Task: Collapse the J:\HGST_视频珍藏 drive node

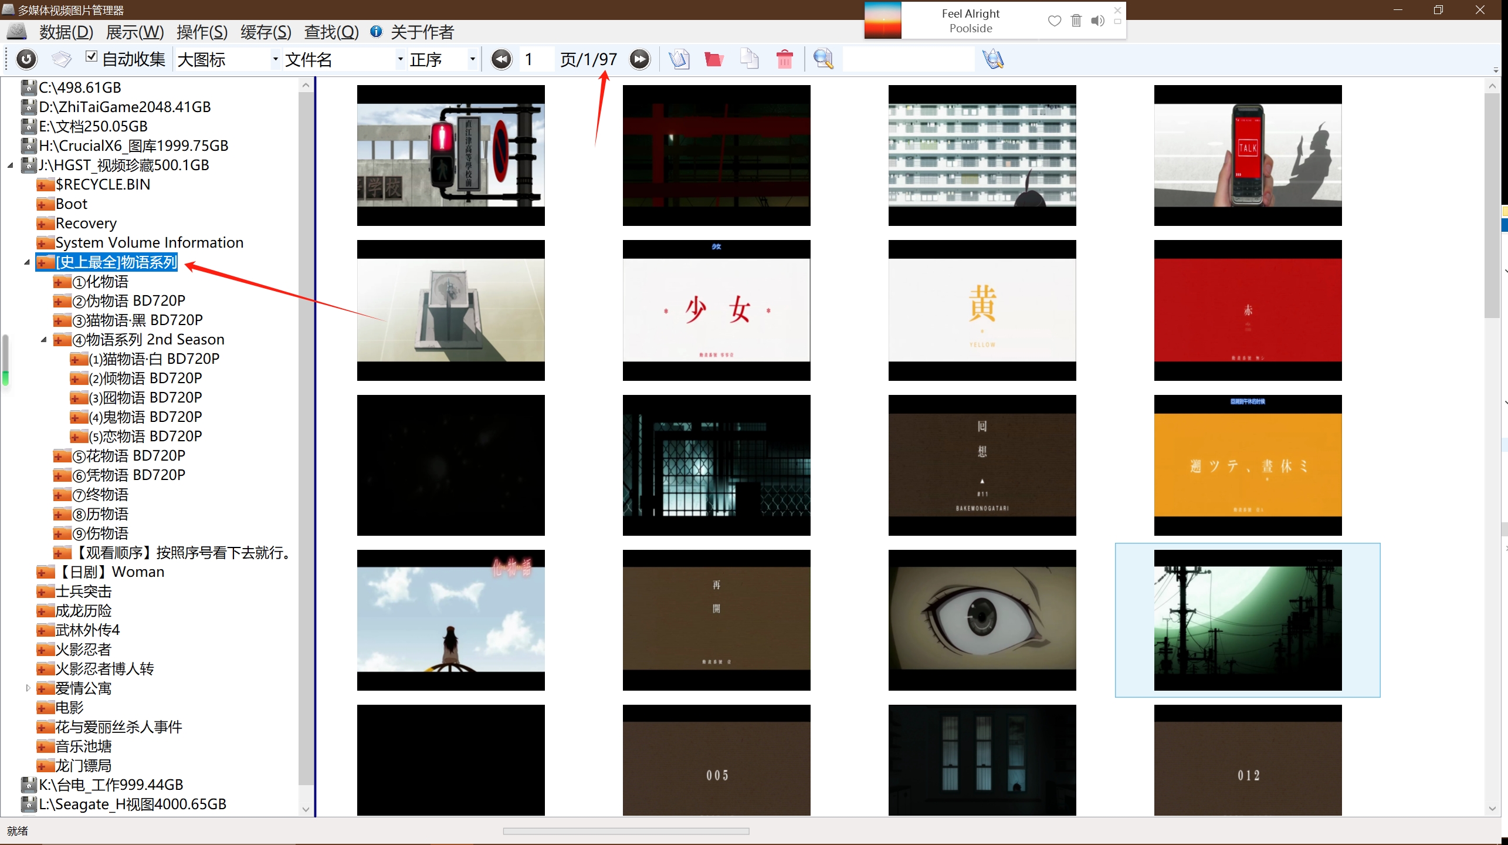Action: pyautogui.click(x=11, y=165)
